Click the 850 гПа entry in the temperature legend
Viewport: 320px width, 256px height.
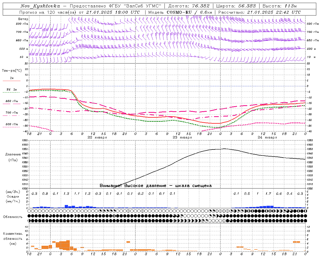[11, 101]
